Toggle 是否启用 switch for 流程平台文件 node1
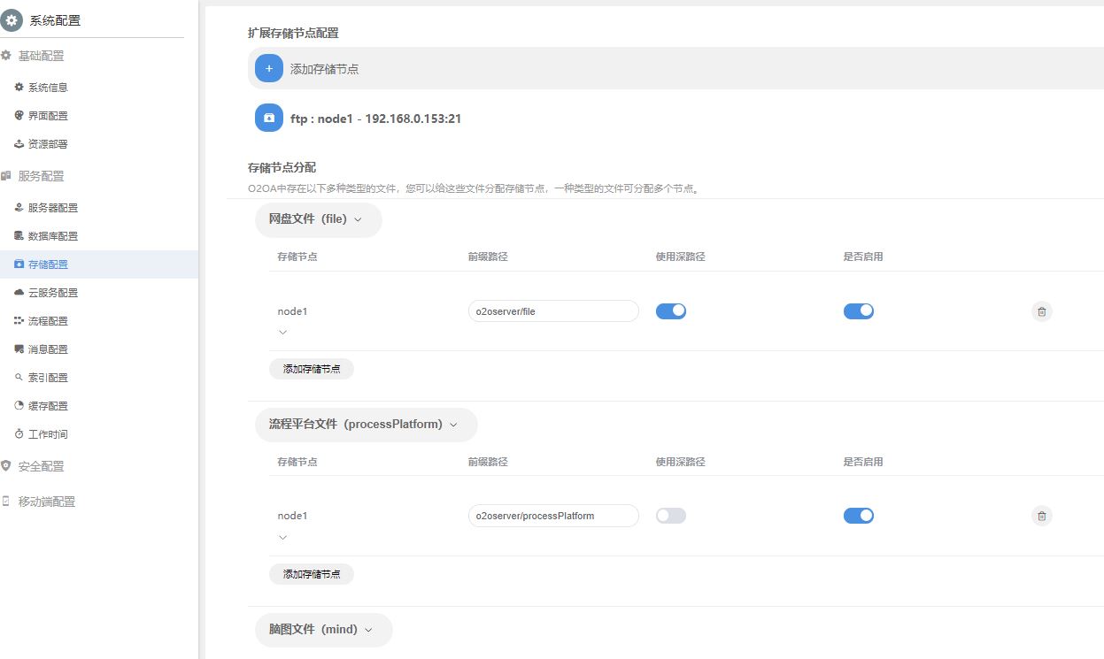 pos(859,516)
